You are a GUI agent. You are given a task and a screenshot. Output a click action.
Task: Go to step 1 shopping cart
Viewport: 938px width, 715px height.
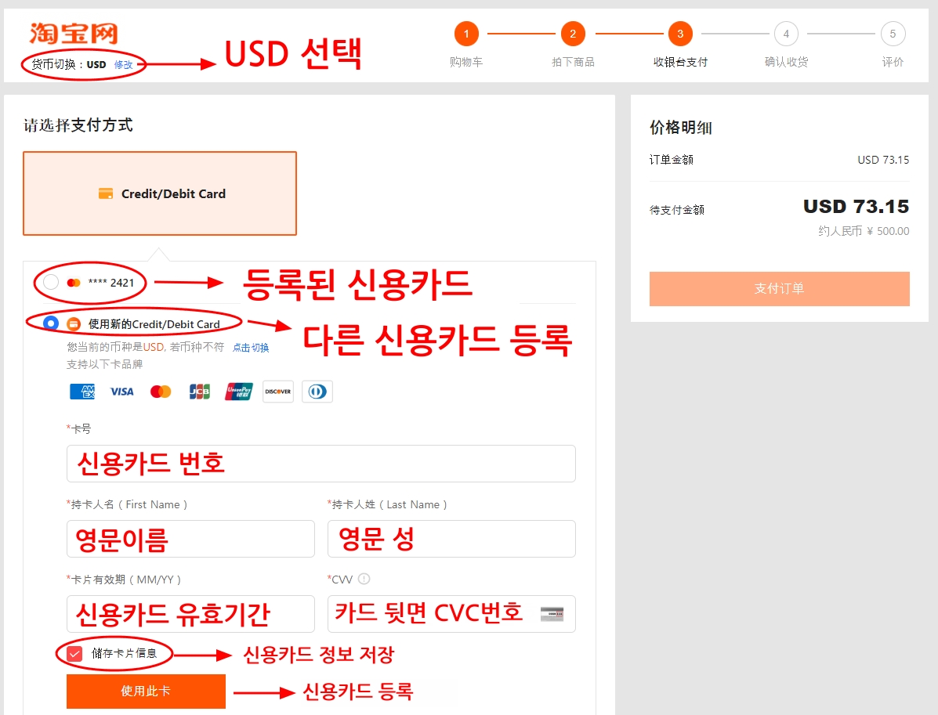click(x=466, y=34)
